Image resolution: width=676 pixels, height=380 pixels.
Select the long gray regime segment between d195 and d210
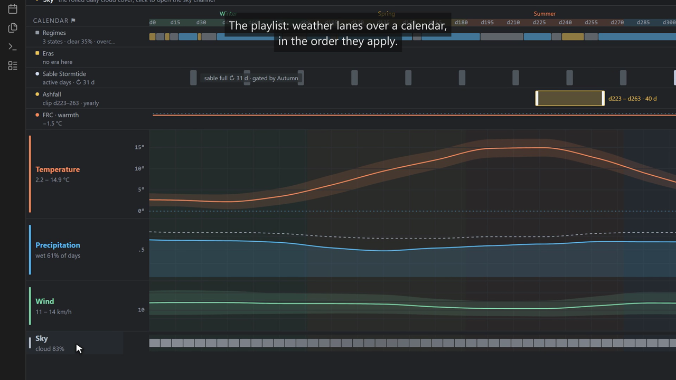click(502, 37)
